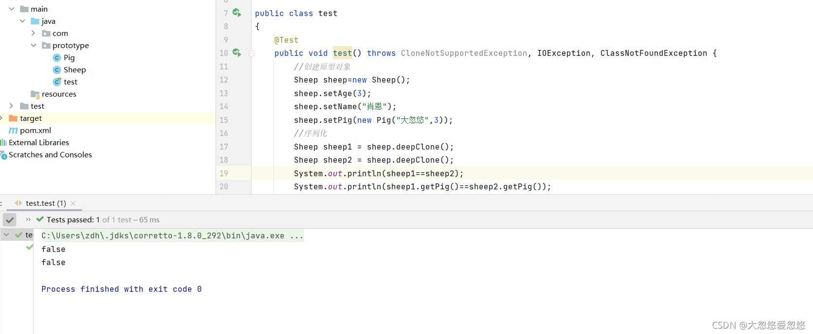This screenshot has width=813, height=334.
Task: Click the sheep1 deepClone assignment line
Action: [374, 147]
